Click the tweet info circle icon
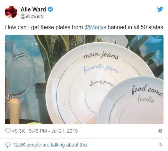 coord(160,131)
